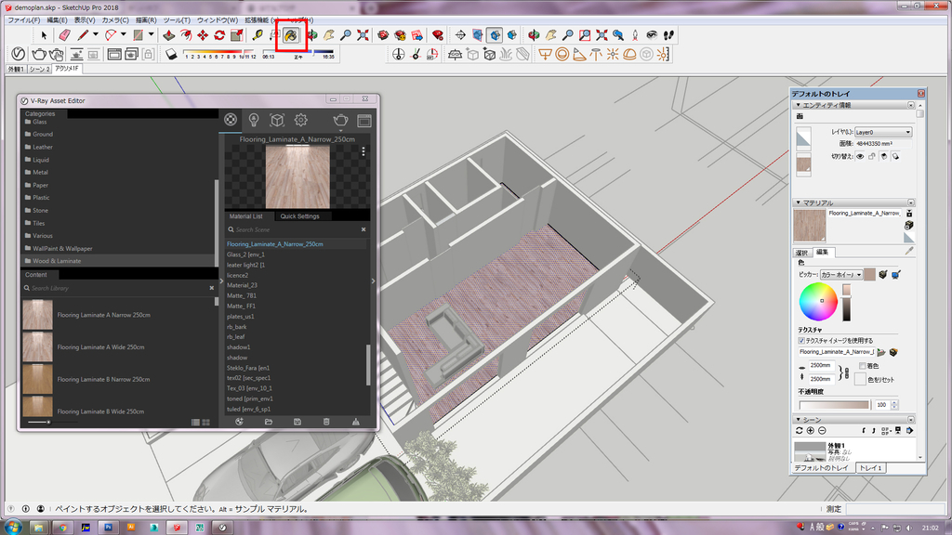Viewport: 952px width, 535px height.
Task: Collapse the Materials panel section
Action: 798,202
